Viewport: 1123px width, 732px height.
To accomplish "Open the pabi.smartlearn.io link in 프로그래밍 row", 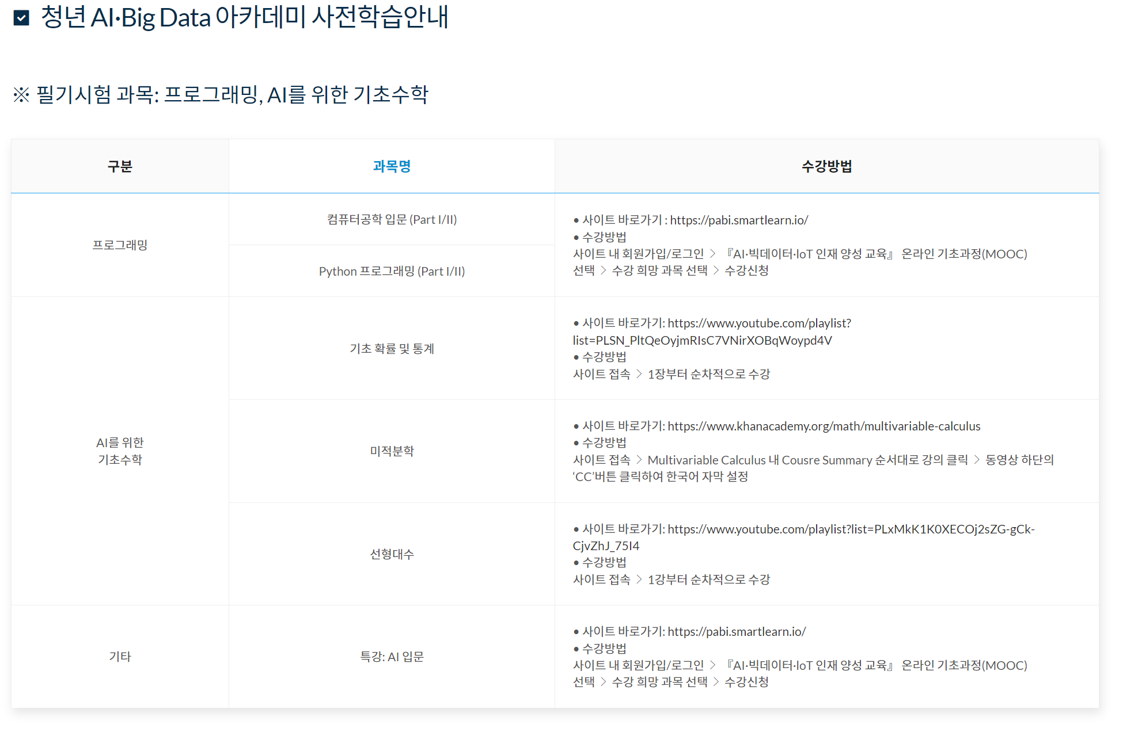I will click(x=738, y=220).
